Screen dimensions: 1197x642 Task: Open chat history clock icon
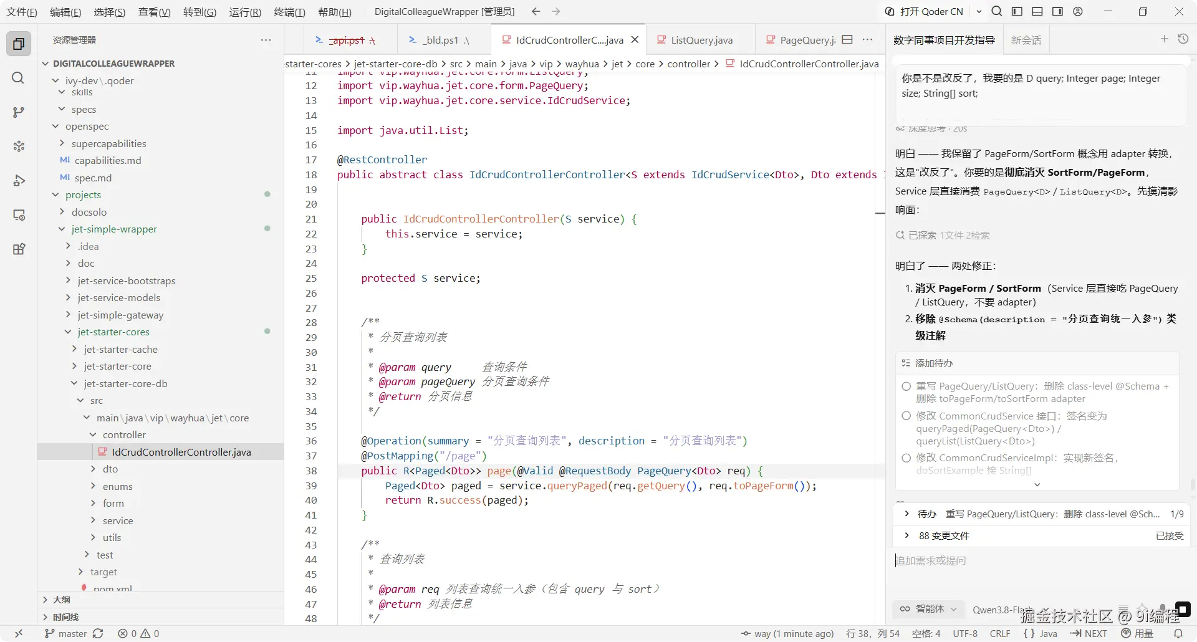[1183, 39]
